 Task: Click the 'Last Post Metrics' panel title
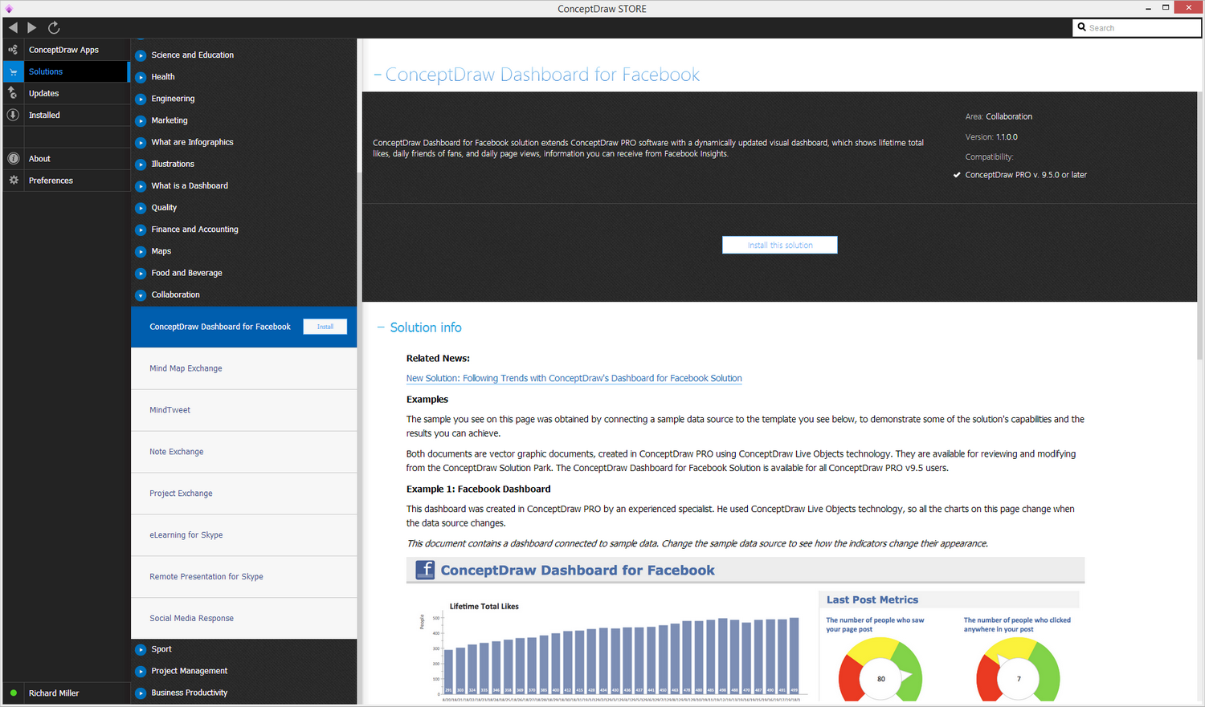(x=872, y=599)
